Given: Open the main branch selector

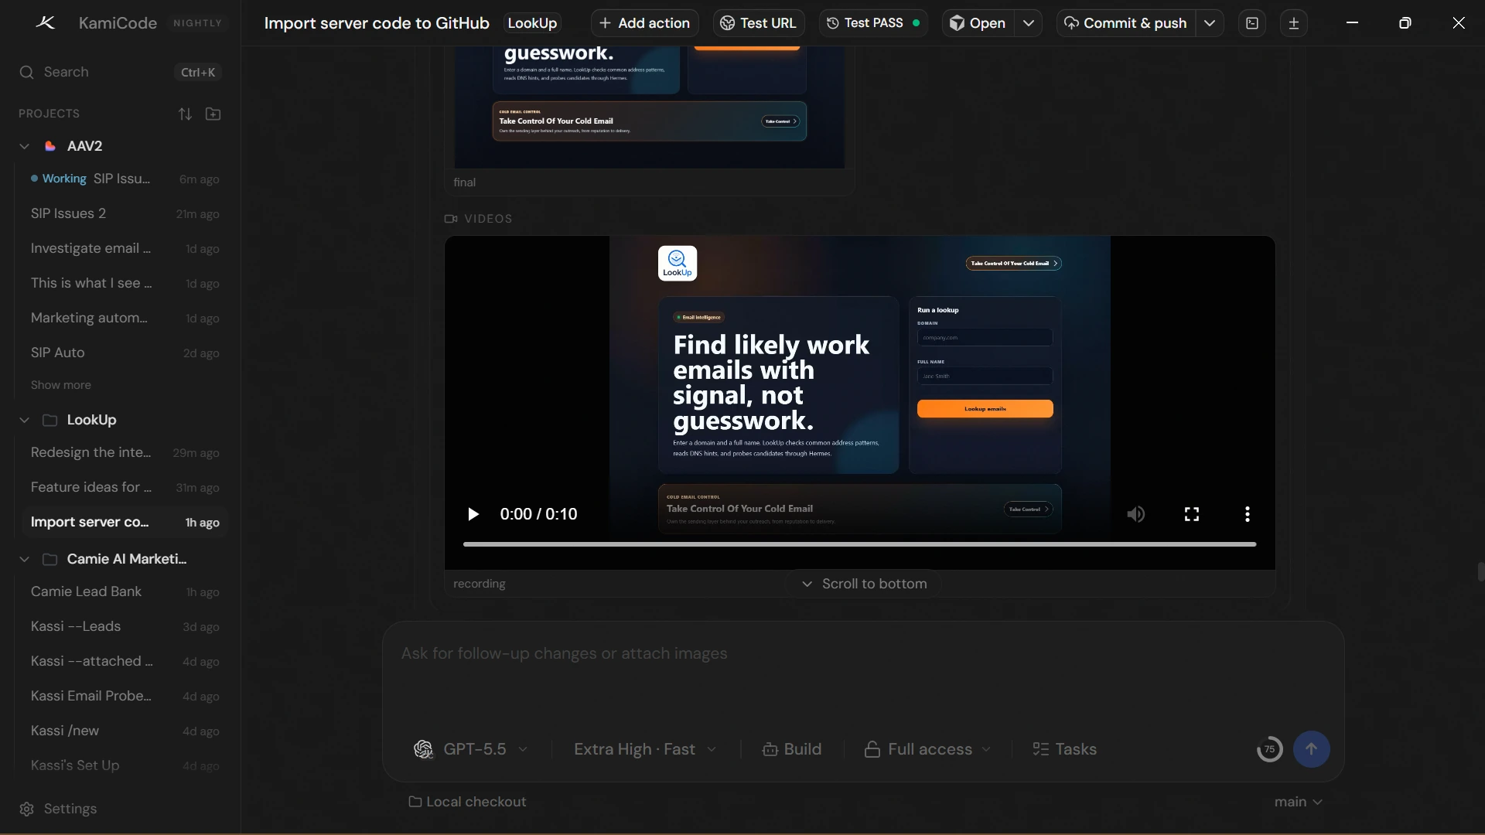Looking at the screenshot, I should (x=1298, y=802).
